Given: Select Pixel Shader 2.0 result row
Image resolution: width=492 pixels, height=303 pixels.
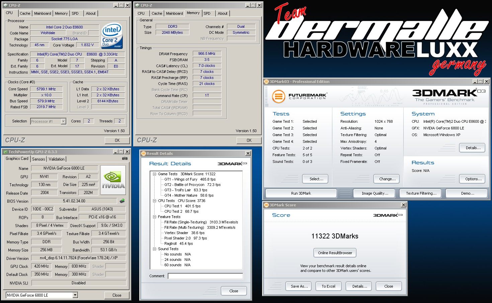Looking at the screenshot, I should (x=185, y=238).
